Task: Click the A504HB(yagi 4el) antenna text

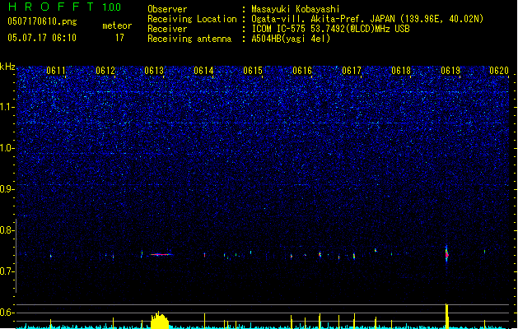Action: tap(291, 39)
